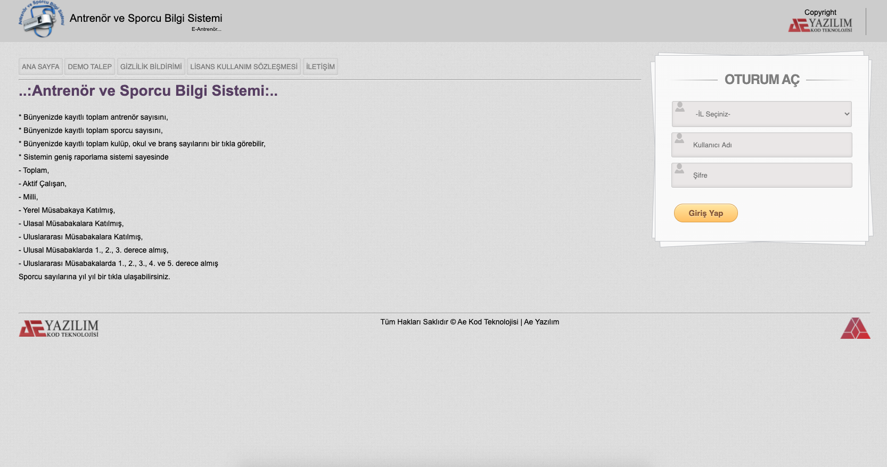887x467 pixels.
Task: Focus the Şifre password field
Action: tap(762, 175)
